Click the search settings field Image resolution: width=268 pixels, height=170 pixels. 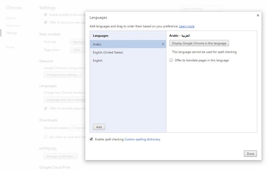[x=201, y=8]
